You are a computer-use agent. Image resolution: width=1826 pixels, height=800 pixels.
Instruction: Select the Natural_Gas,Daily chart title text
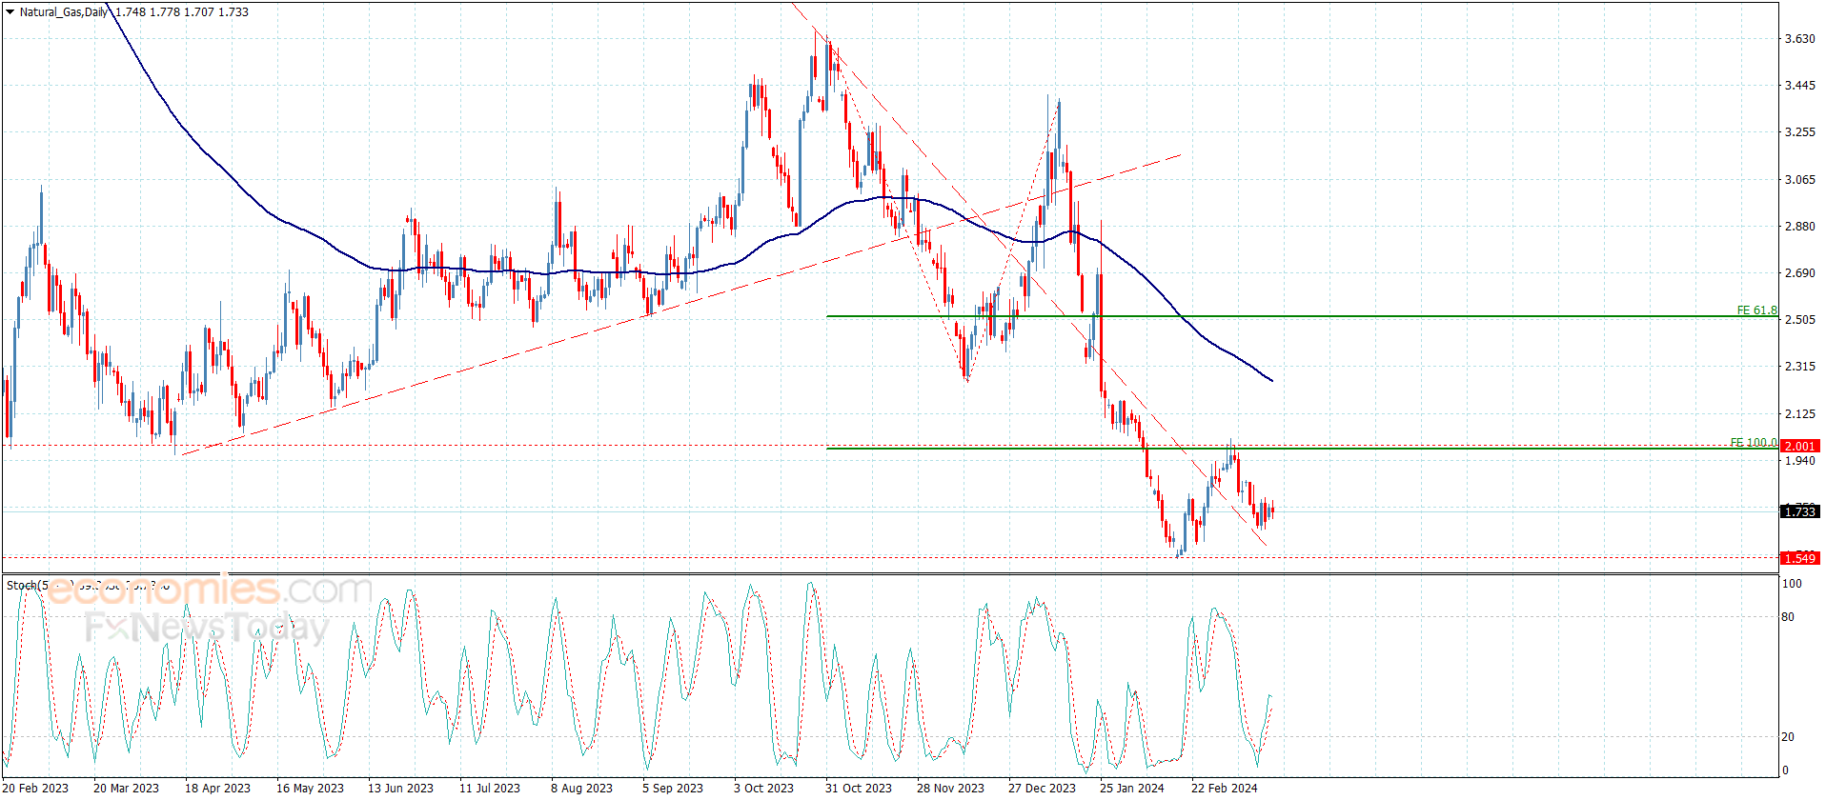(63, 12)
